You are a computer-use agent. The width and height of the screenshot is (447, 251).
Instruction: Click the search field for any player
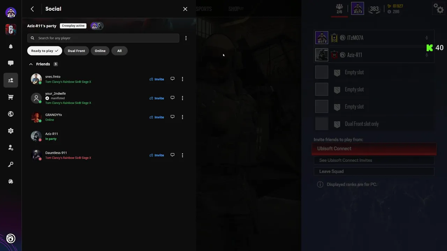(x=103, y=38)
